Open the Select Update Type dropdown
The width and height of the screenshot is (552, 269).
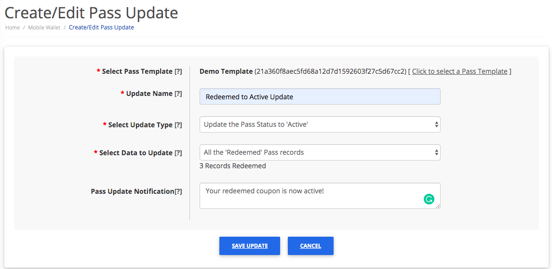[x=320, y=124]
